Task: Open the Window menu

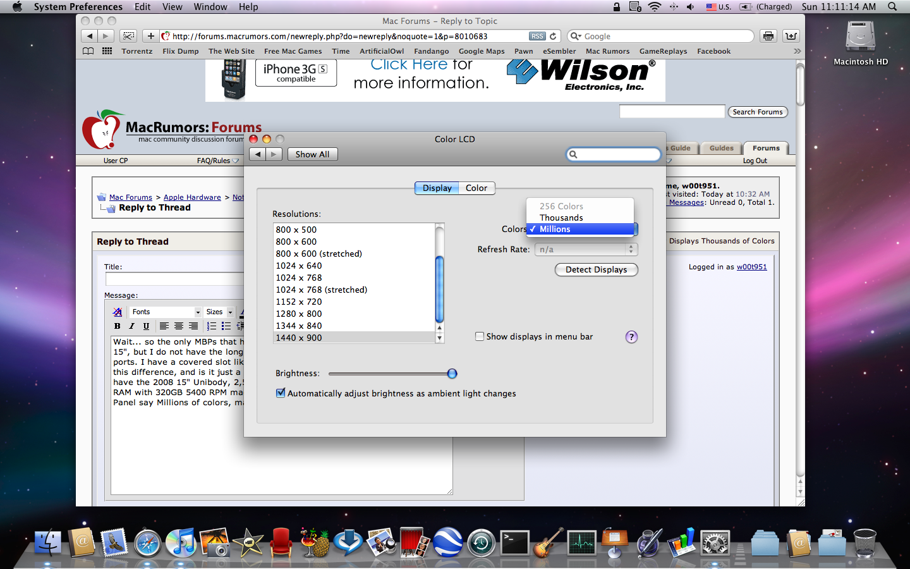Action: click(x=210, y=7)
